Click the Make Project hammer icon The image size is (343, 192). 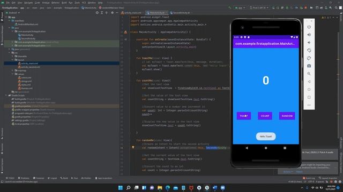pyautogui.click(x=229, y=7)
